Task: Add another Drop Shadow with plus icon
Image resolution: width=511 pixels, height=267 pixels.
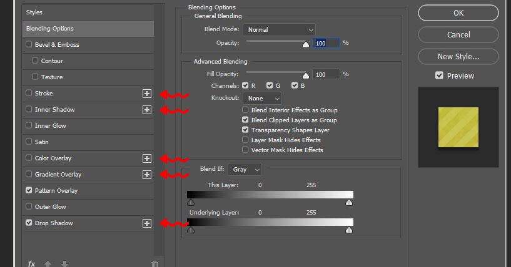Action: click(147, 223)
